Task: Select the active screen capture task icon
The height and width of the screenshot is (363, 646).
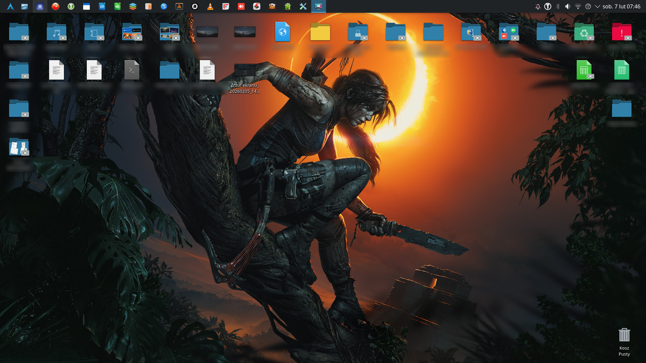Action: coord(318,7)
